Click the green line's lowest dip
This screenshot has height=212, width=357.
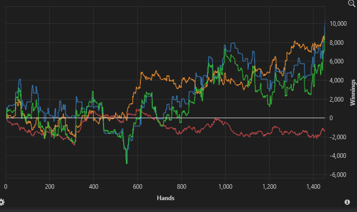click(x=127, y=162)
